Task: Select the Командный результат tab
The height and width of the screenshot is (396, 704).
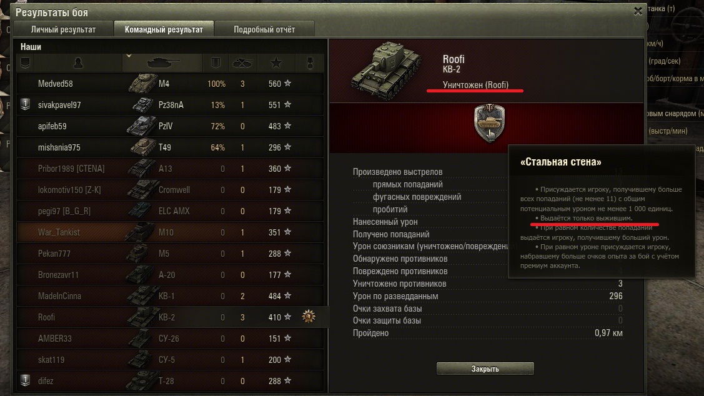Action: [164, 29]
